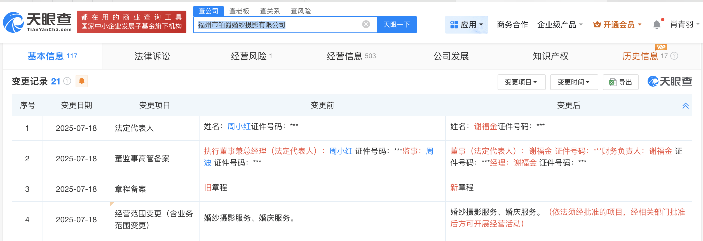Click the 变更项目 column header
703x241 pixels.
pyautogui.click(x=154, y=105)
